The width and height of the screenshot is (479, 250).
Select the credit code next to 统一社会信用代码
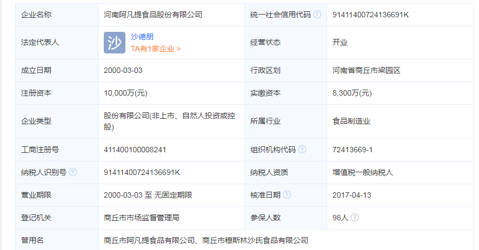pyautogui.click(x=370, y=15)
